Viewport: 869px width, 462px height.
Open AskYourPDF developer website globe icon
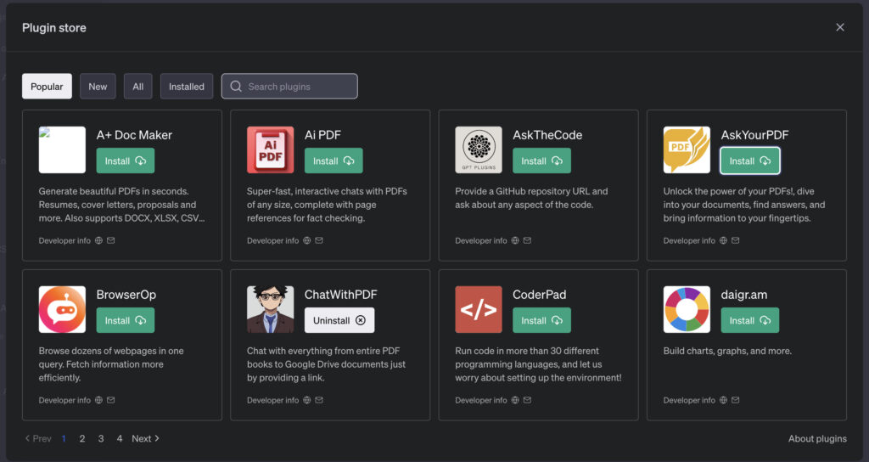pos(723,240)
